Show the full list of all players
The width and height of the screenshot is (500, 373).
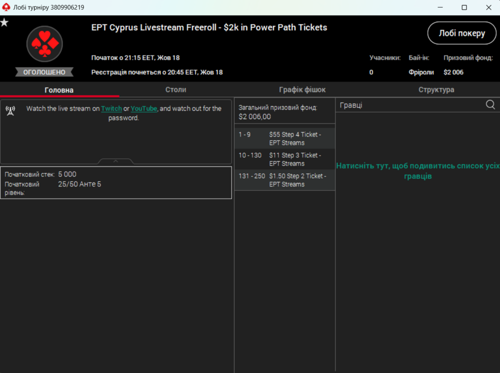[x=417, y=171]
